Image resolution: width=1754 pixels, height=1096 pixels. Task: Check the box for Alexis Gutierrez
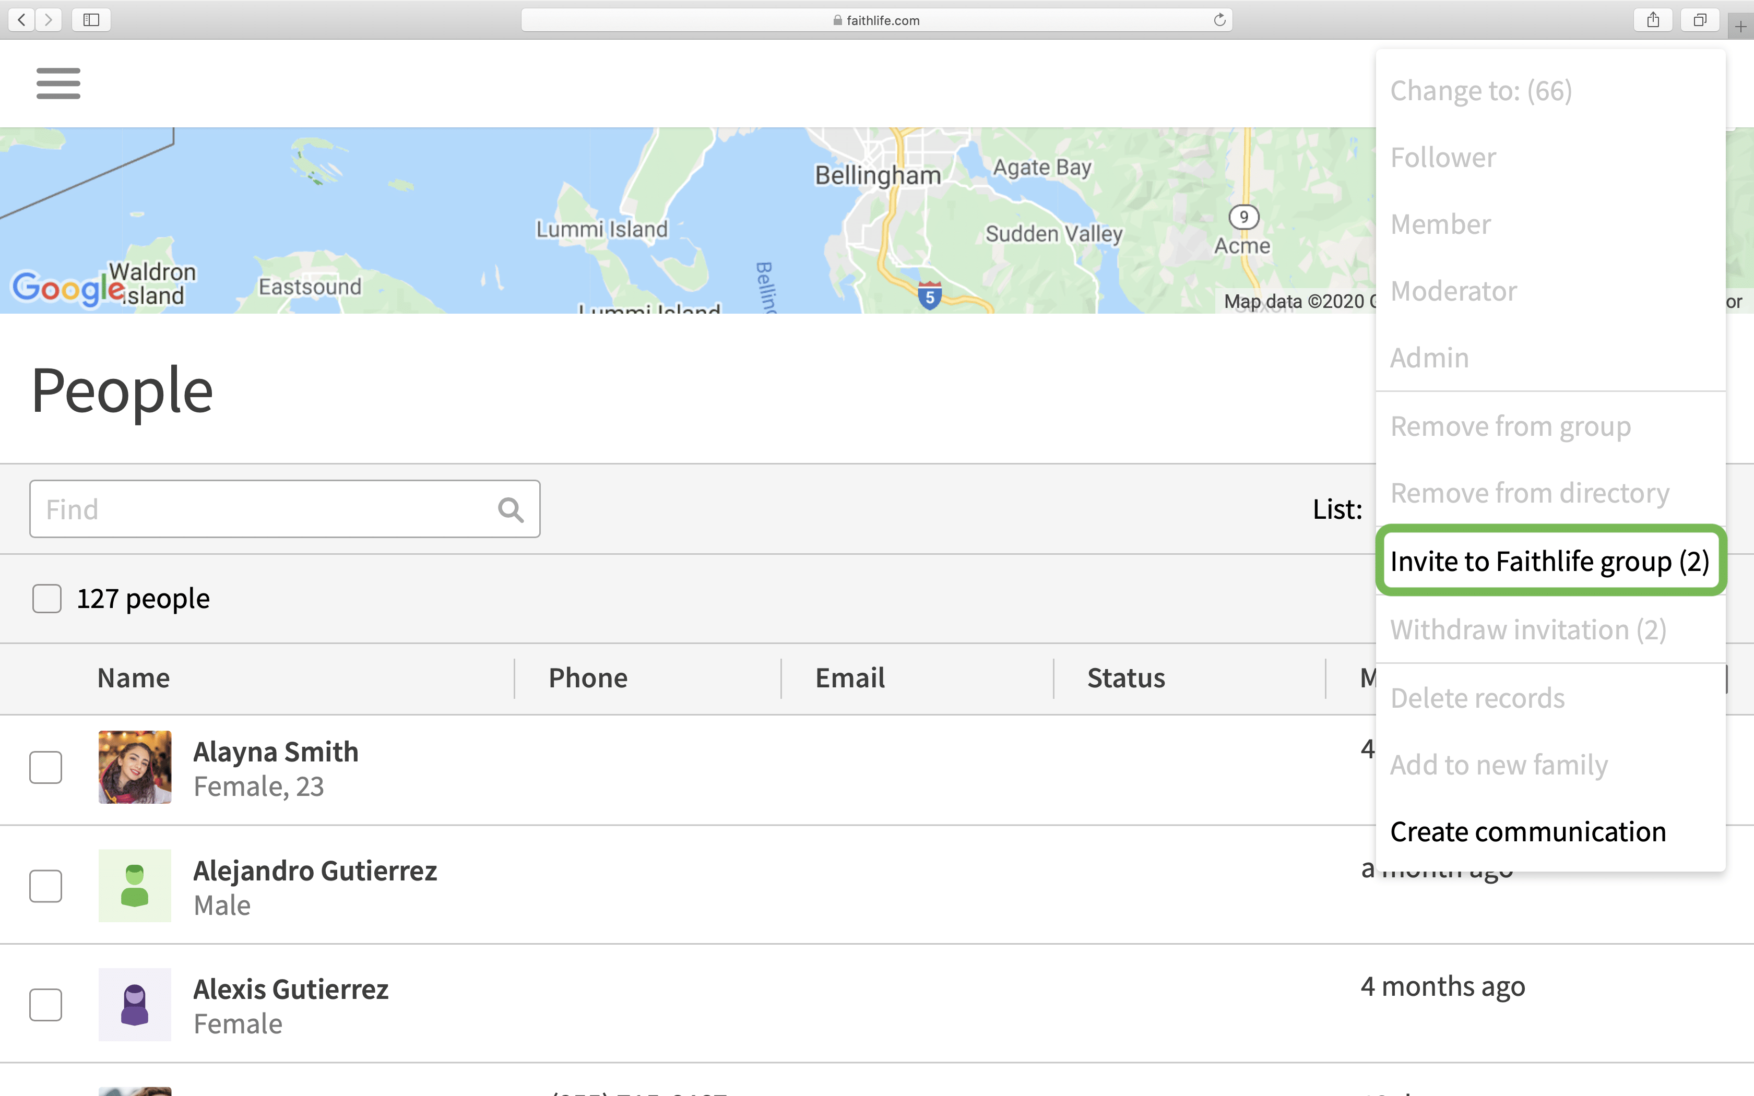click(45, 1005)
